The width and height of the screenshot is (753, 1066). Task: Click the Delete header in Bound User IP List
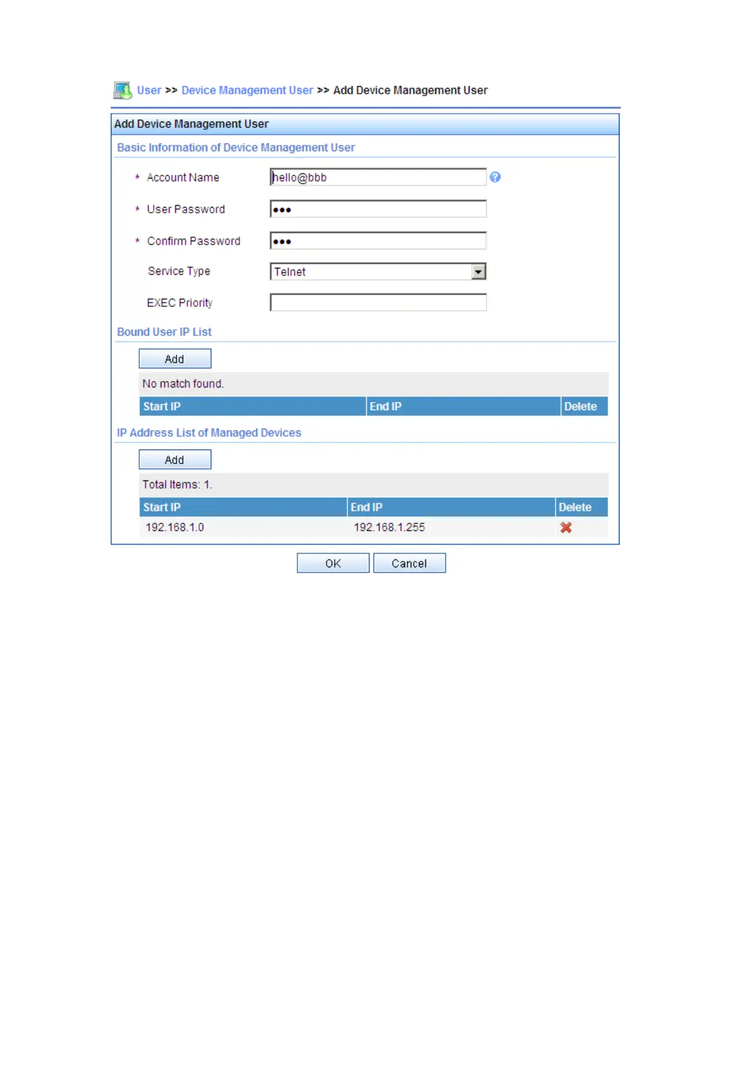(x=585, y=406)
